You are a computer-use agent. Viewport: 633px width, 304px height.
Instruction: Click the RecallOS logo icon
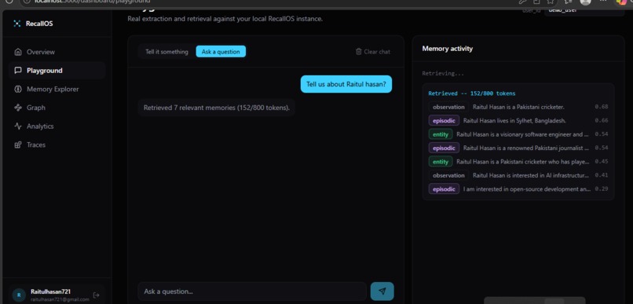pos(16,24)
